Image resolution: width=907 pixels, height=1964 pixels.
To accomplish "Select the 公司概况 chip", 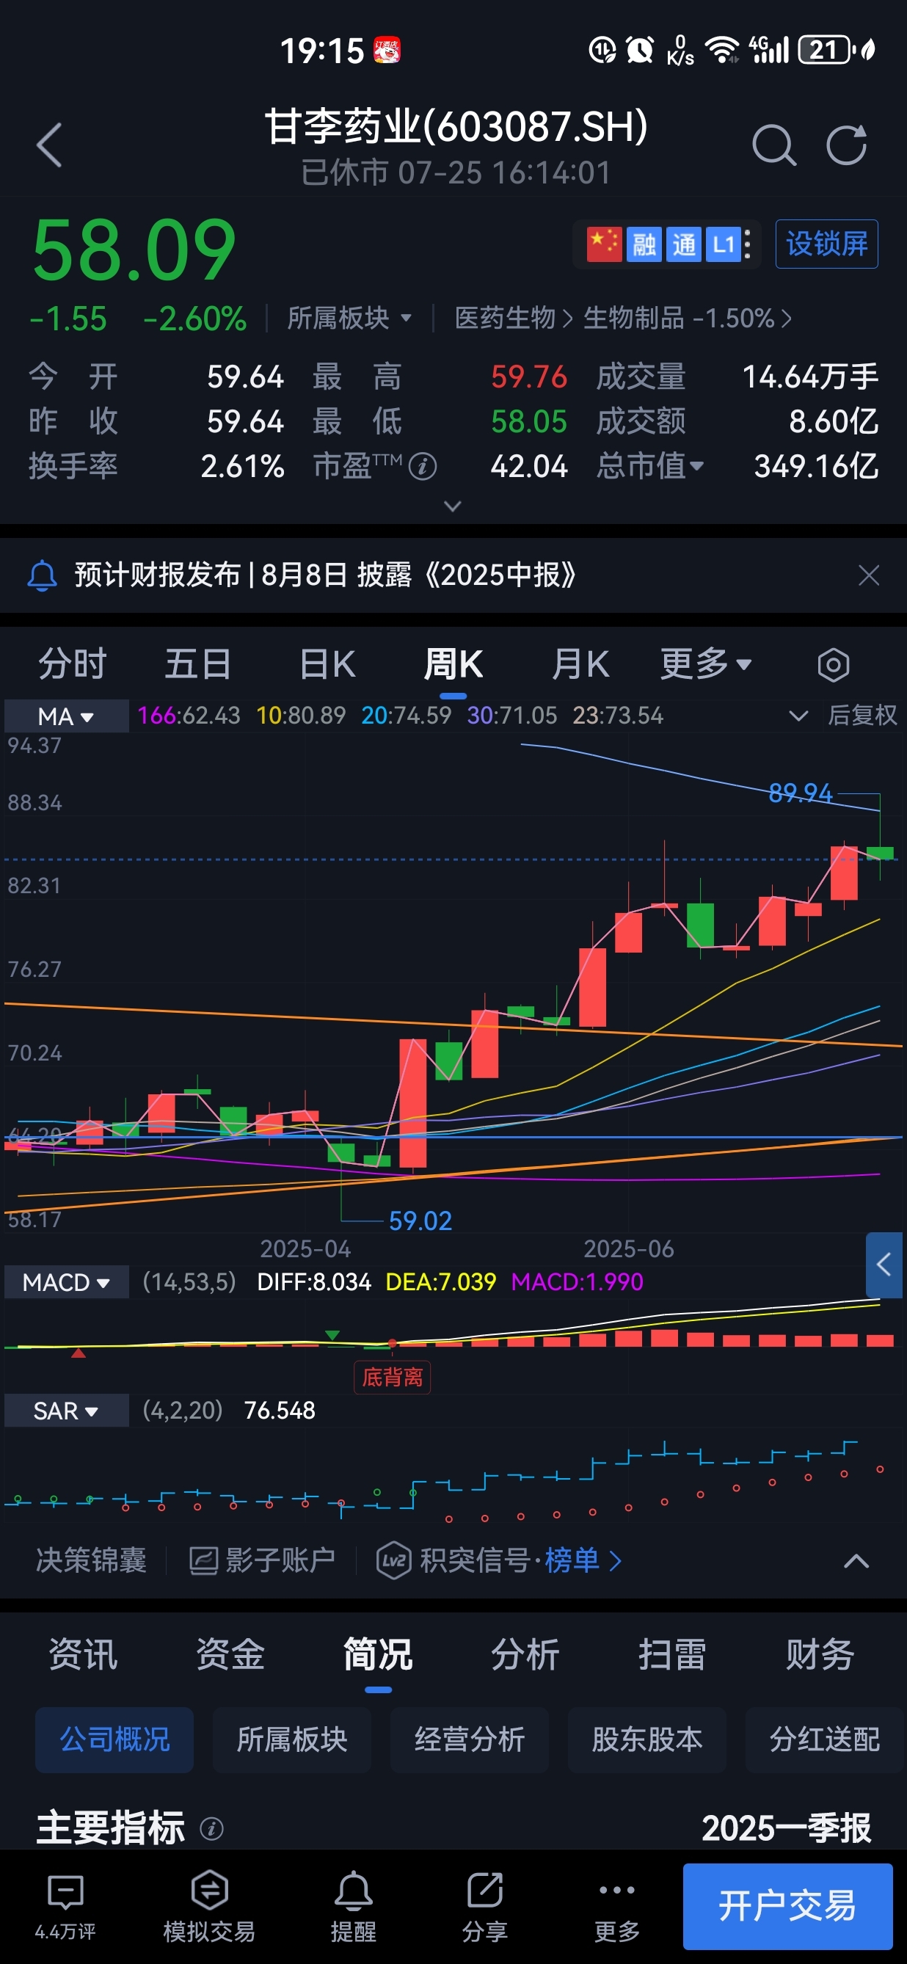I will click(x=114, y=1739).
